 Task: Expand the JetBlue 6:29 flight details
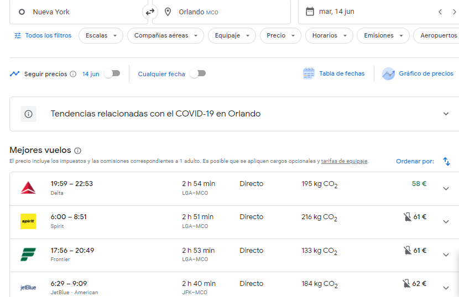click(446, 288)
